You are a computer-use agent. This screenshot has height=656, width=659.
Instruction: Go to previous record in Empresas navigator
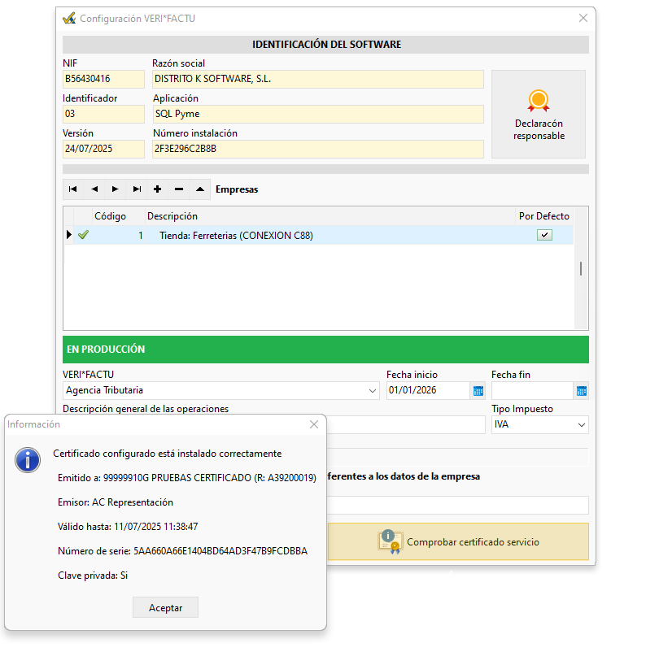point(94,189)
